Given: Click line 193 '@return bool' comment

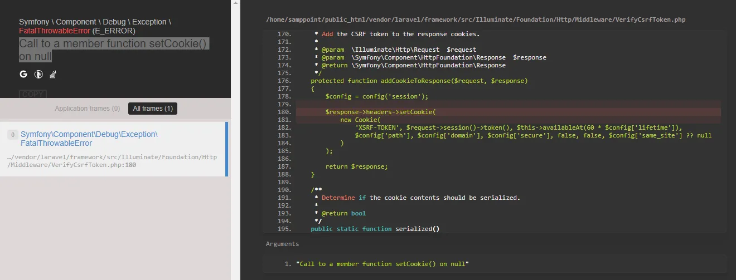Looking at the screenshot, I should coord(340,213).
